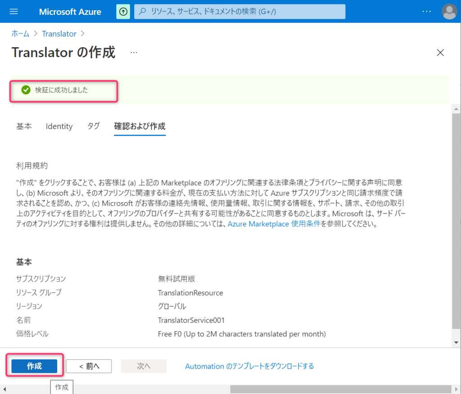Click vertical scrollbar up arrow
The width and height of the screenshot is (461, 394).
point(456,109)
